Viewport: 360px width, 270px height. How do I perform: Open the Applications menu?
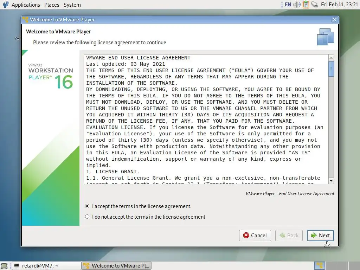[26, 5]
